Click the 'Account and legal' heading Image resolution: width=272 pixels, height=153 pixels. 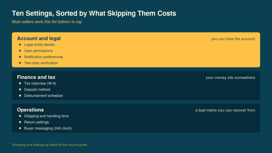(39, 38)
